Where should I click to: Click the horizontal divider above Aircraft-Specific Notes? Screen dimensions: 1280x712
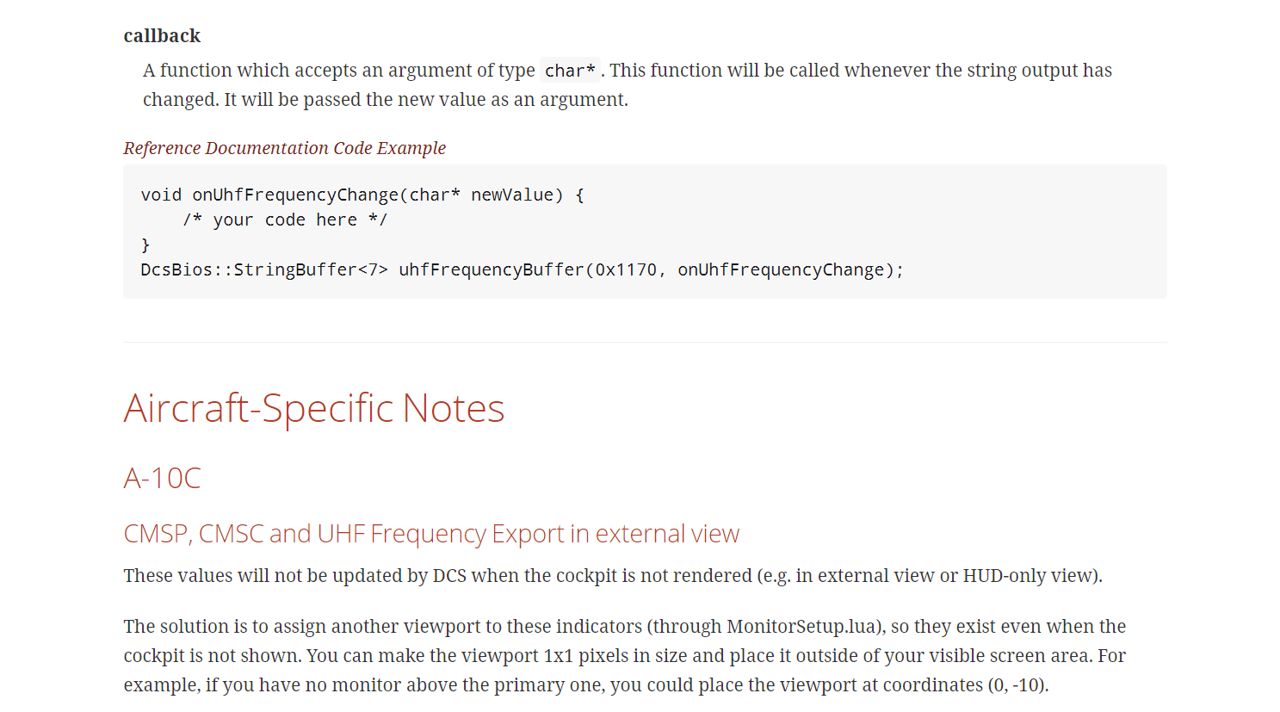coord(645,342)
